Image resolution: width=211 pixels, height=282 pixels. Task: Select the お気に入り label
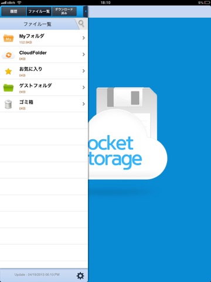[x=30, y=69]
